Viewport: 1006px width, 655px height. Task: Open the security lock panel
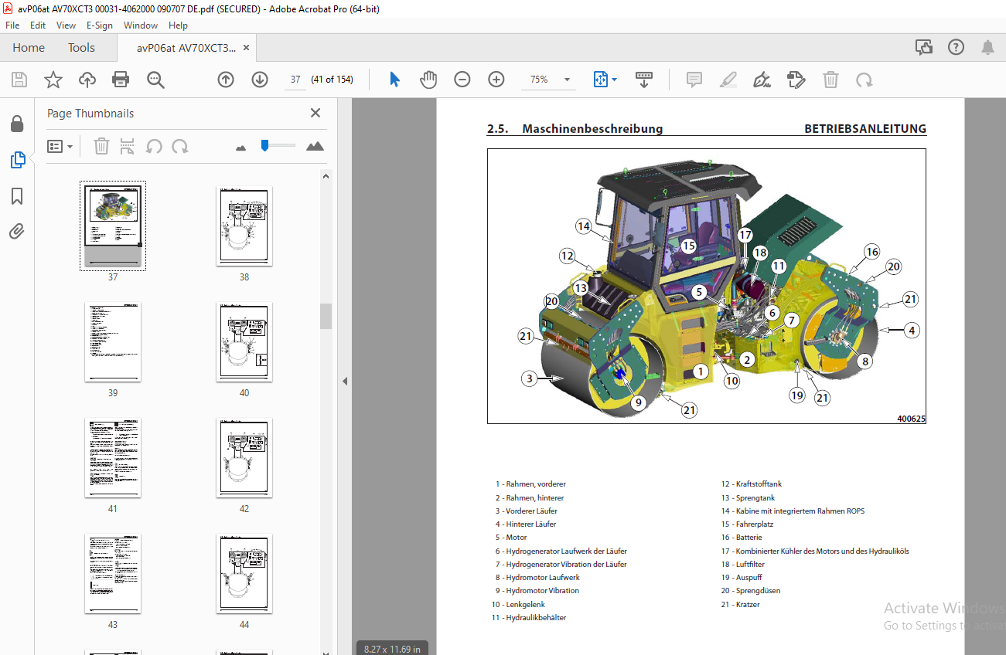[x=16, y=124]
